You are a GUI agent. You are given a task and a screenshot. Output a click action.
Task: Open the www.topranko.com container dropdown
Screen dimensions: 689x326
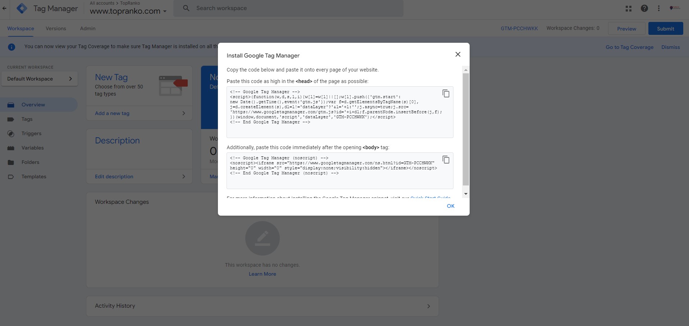point(128,11)
